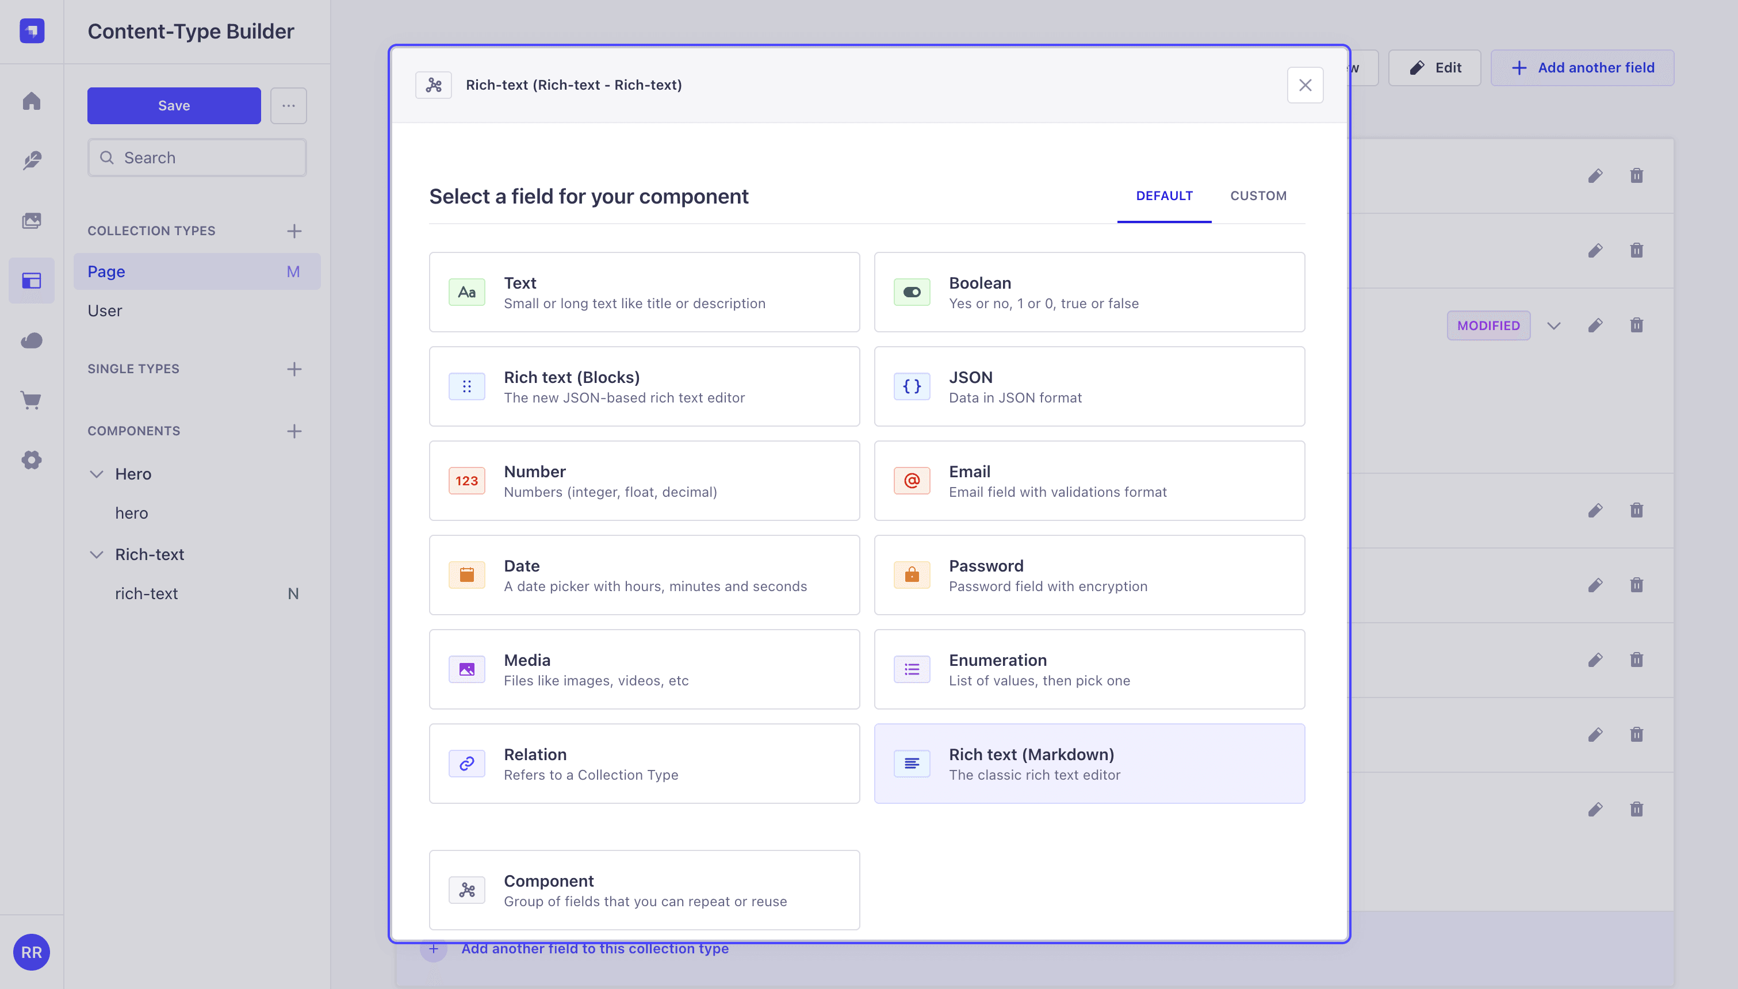This screenshot has height=989, width=1738.
Task: Delete the fifth field row
Action: (1637, 585)
